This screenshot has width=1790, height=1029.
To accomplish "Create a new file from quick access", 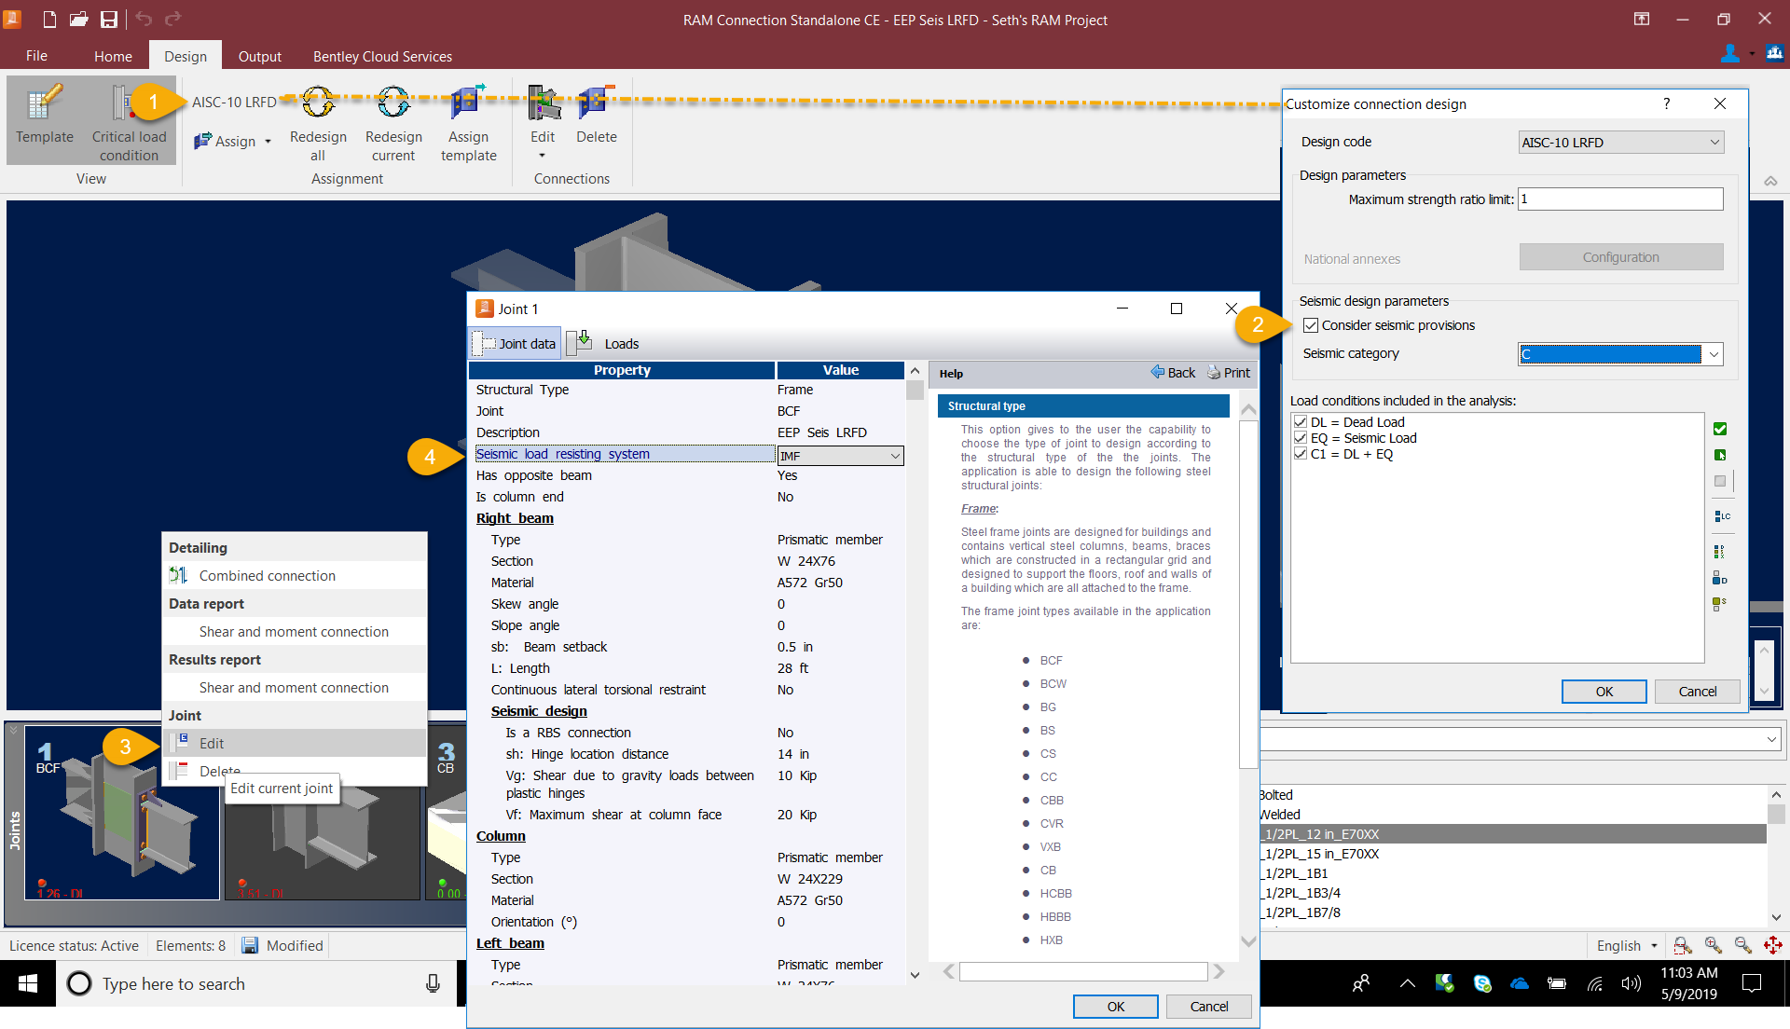I will tap(49, 19).
